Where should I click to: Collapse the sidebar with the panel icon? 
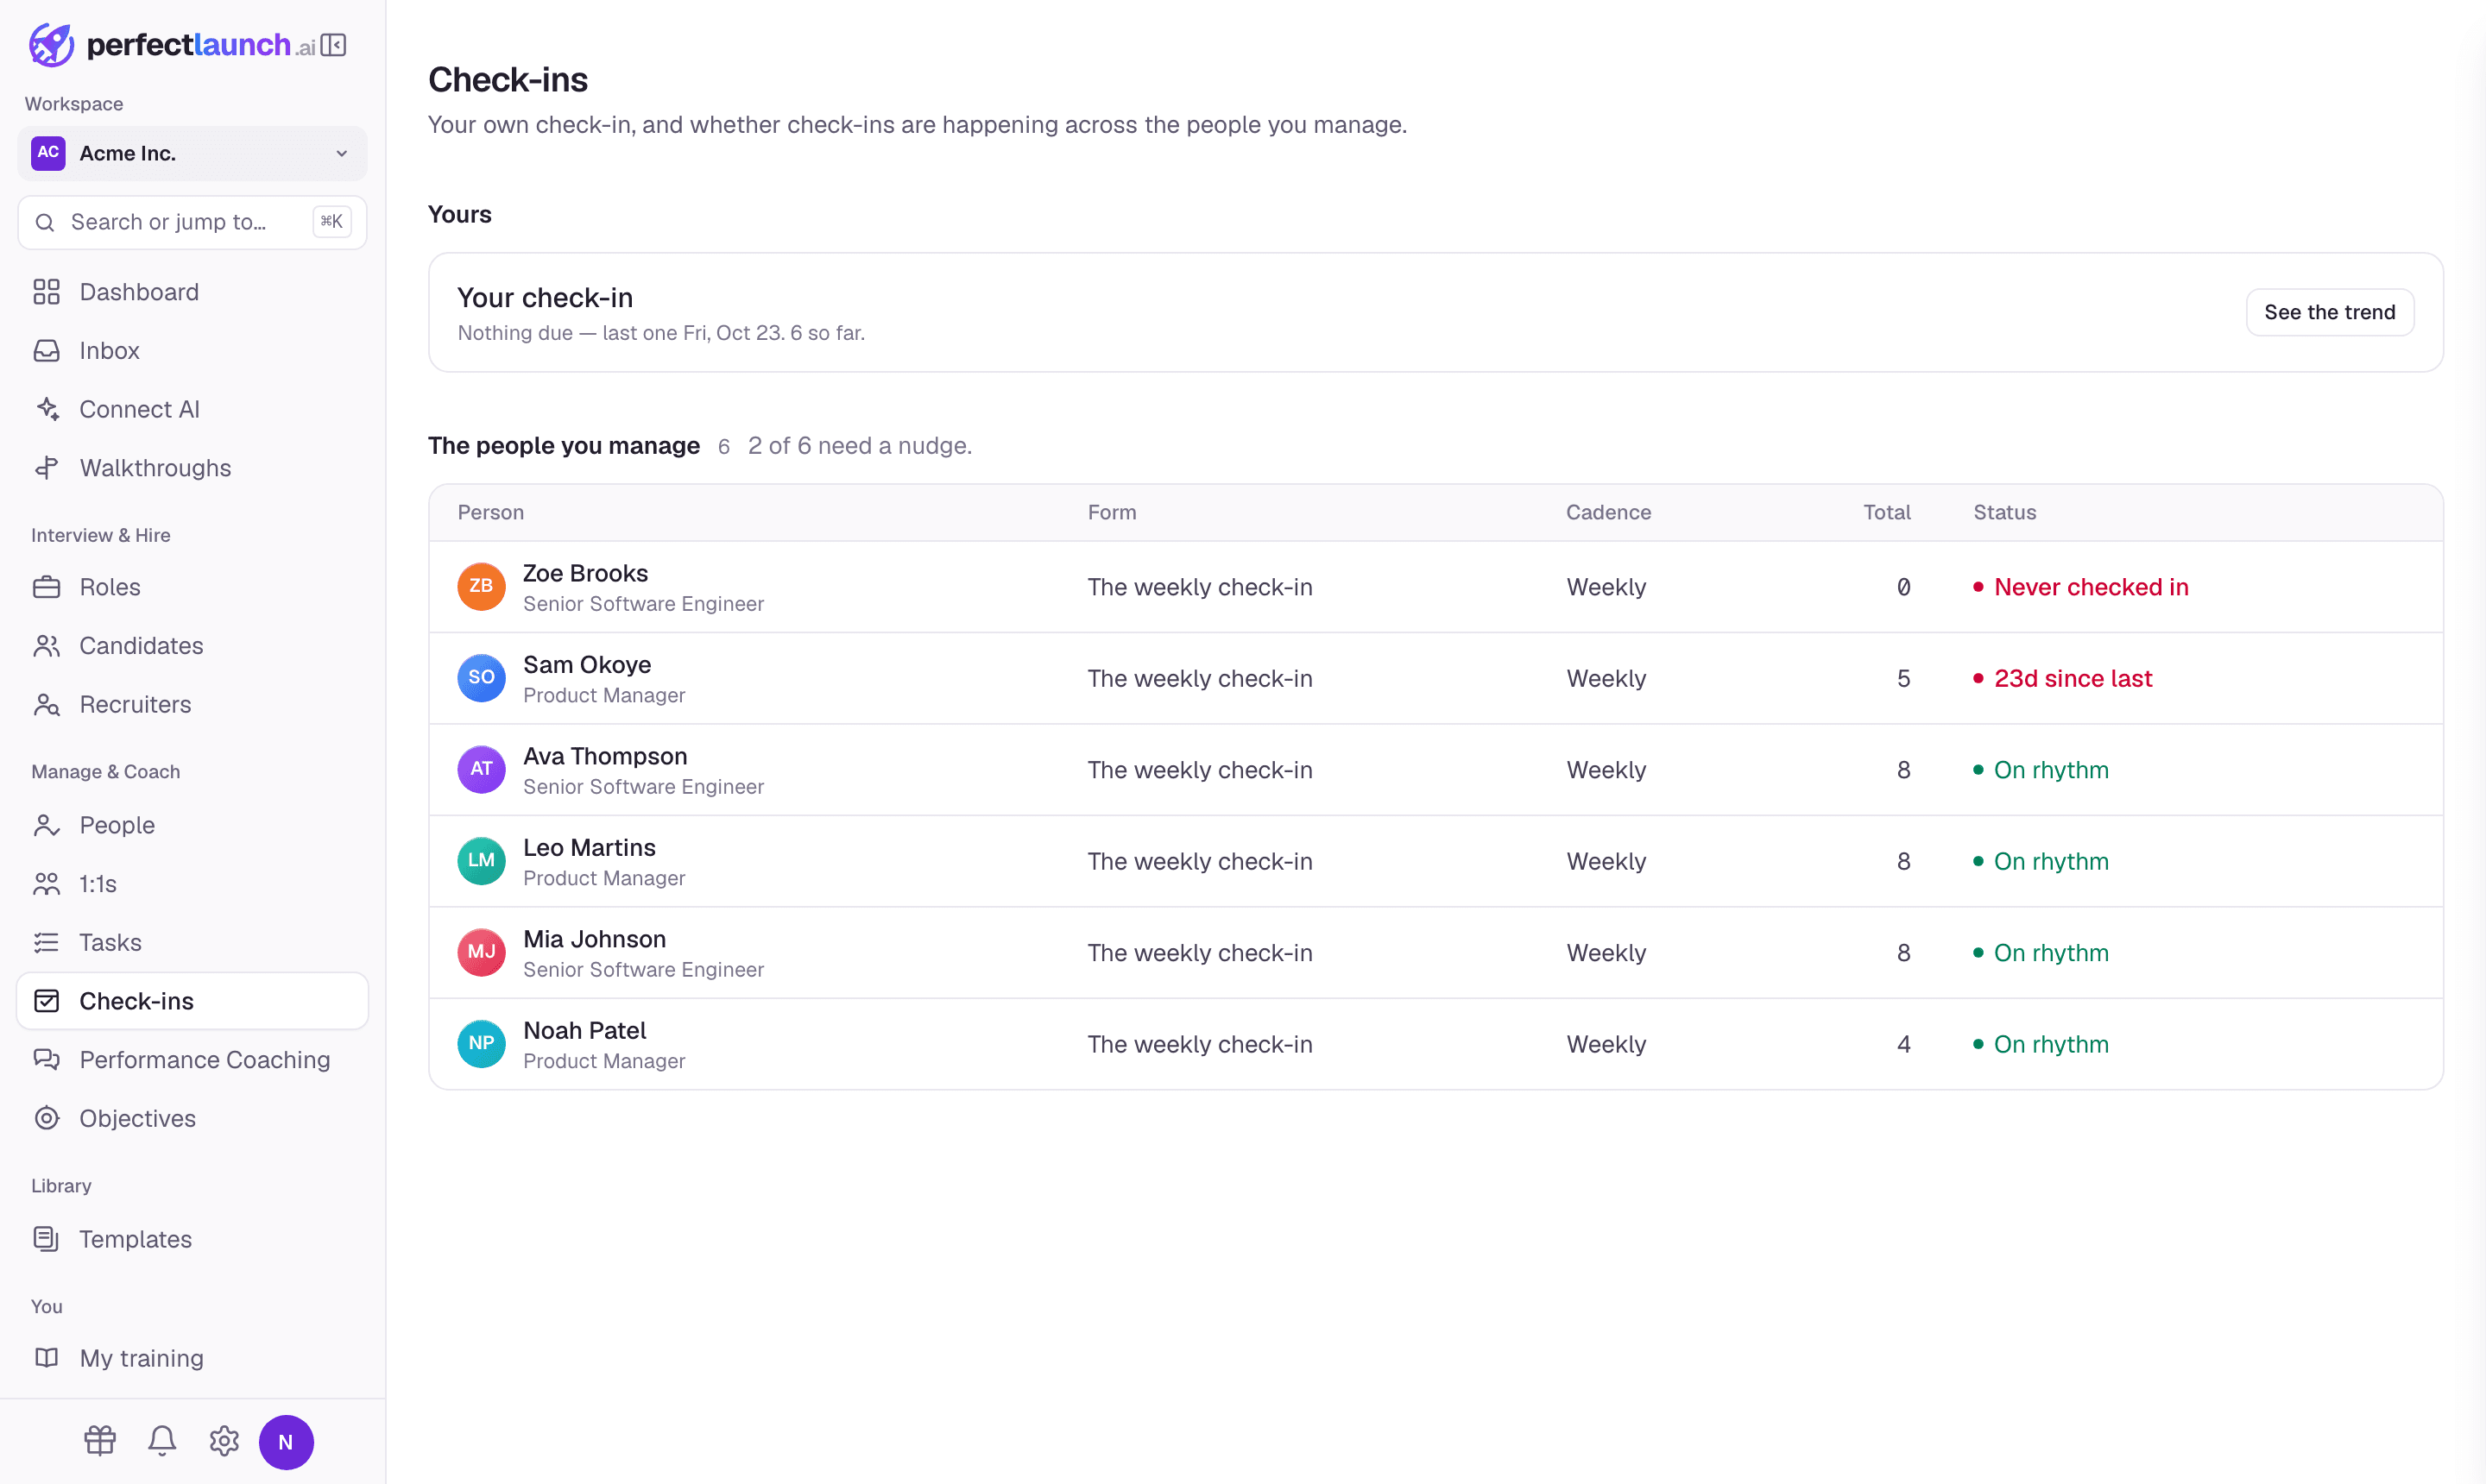tap(333, 45)
